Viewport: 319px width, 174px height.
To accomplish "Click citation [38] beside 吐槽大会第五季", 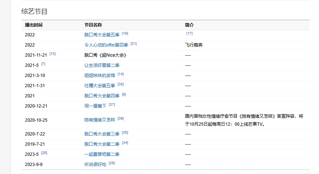I will point(121,84).
